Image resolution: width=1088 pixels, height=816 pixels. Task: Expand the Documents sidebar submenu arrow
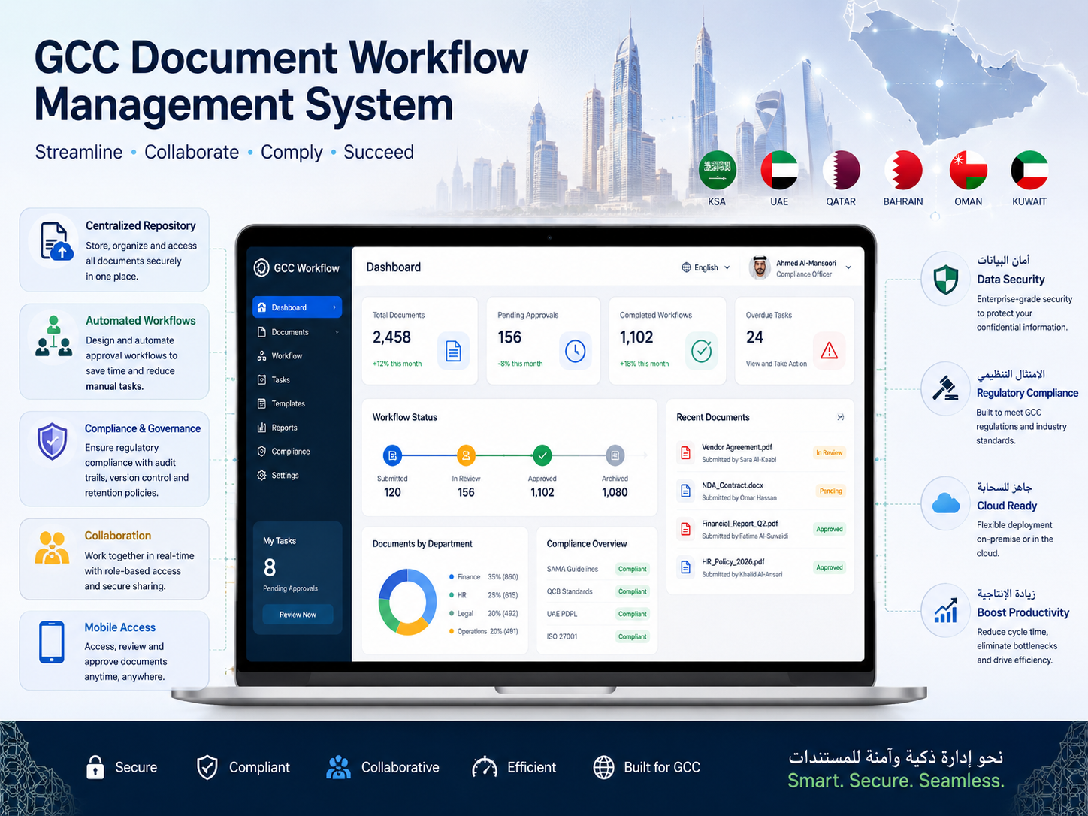pyautogui.click(x=337, y=332)
